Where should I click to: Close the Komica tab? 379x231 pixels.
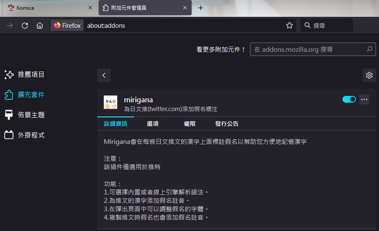pos(90,8)
